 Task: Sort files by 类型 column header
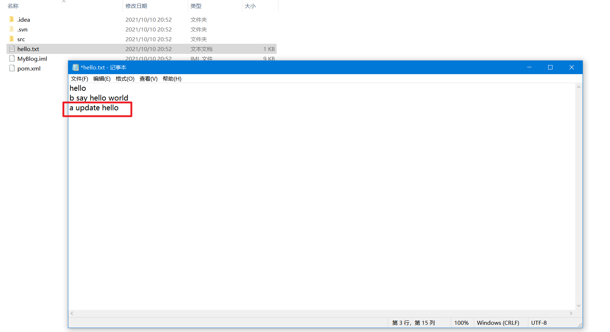pos(196,6)
